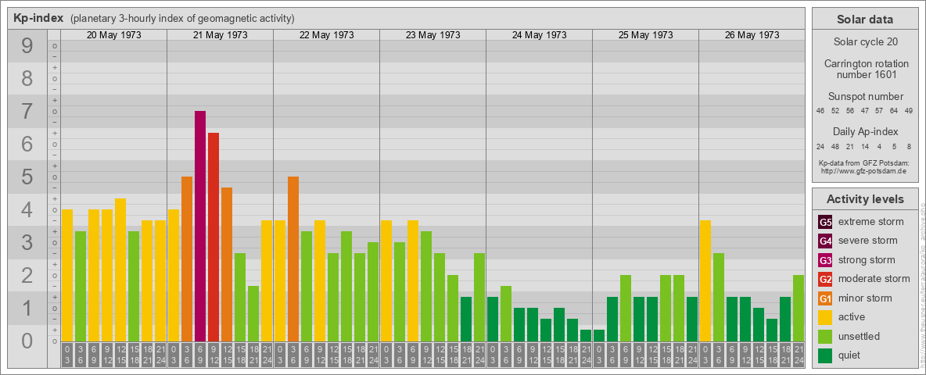Click the '25 May 1973' date heading
926x375 pixels.
[645, 35]
